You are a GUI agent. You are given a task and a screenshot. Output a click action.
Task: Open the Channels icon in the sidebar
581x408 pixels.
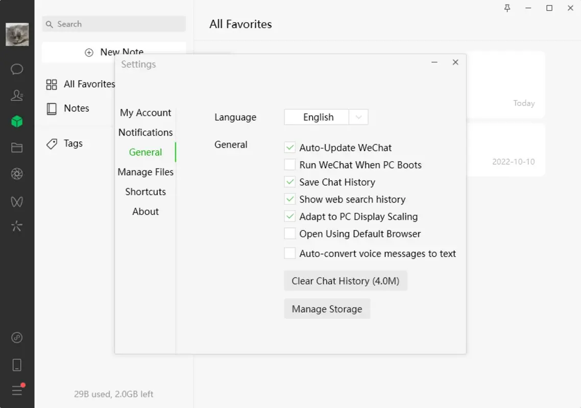(x=17, y=201)
